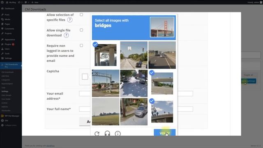Deselect the checked bridge with palm trees tile
Screen dimensions: 263x148
(x=162, y=111)
